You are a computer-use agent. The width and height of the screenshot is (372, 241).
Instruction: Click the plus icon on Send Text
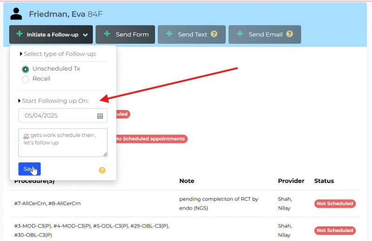pos(169,34)
